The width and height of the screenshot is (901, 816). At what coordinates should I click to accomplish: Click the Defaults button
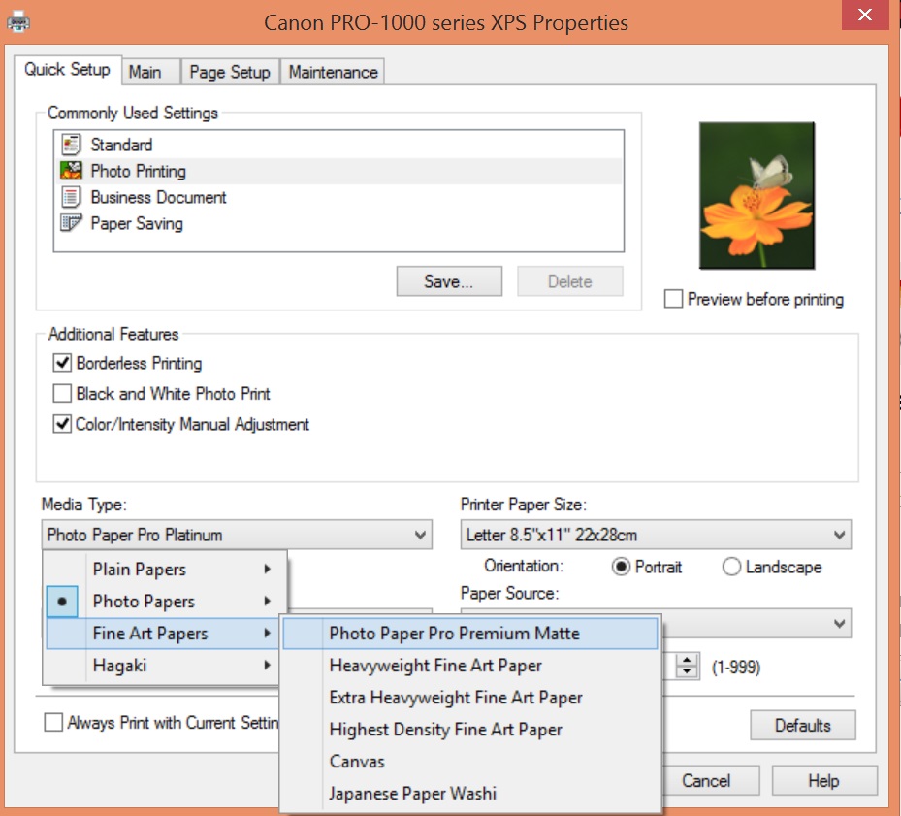point(803,725)
